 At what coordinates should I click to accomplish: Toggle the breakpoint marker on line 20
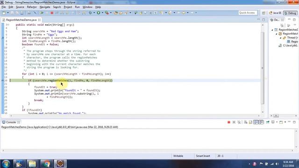tap(2, 80)
